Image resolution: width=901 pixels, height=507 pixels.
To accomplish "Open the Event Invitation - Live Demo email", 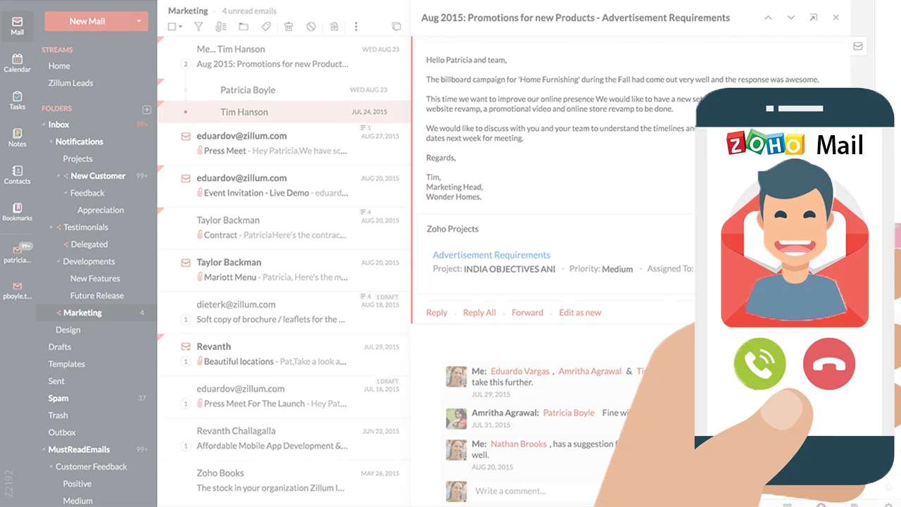I will click(284, 186).
